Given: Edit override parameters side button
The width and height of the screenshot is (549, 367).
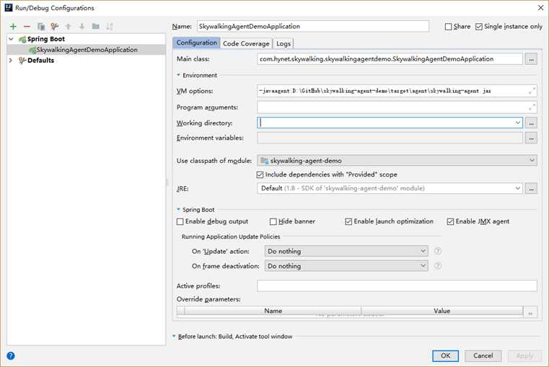Looking at the screenshot, I should (531, 311).
